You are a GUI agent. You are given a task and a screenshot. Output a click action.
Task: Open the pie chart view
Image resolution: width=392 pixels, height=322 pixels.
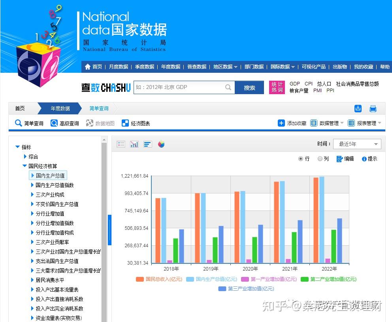161,144
